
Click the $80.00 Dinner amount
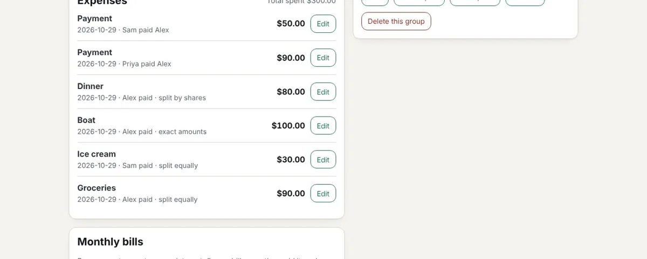(291, 92)
